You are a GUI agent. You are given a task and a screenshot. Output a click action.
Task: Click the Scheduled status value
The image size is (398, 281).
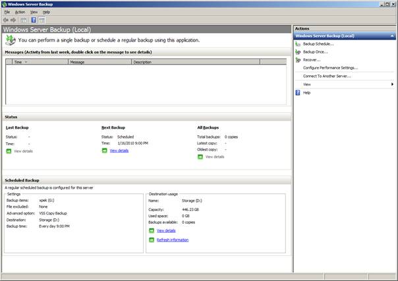pos(125,137)
